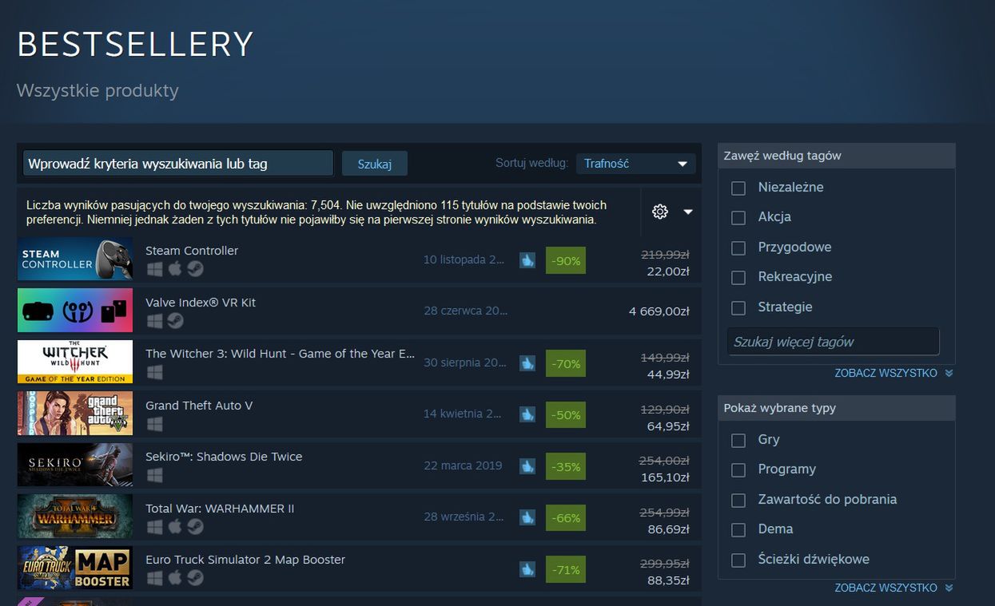Expand ZOBACZ WSZYSTKO under tags
This screenshot has height=606, width=995.
894,373
